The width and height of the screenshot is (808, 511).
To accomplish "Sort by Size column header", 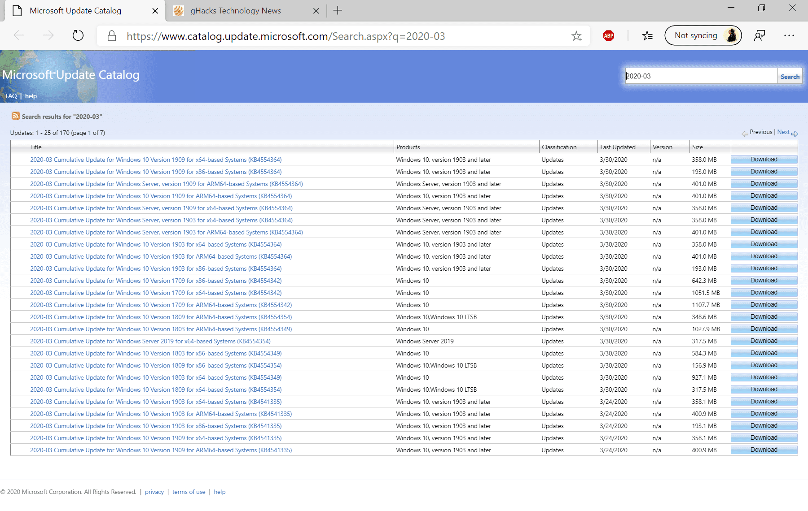I will 698,147.
